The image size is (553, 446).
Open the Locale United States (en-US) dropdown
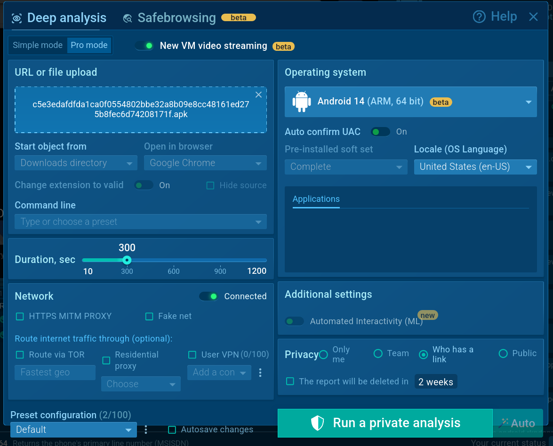(x=475, y=167)
